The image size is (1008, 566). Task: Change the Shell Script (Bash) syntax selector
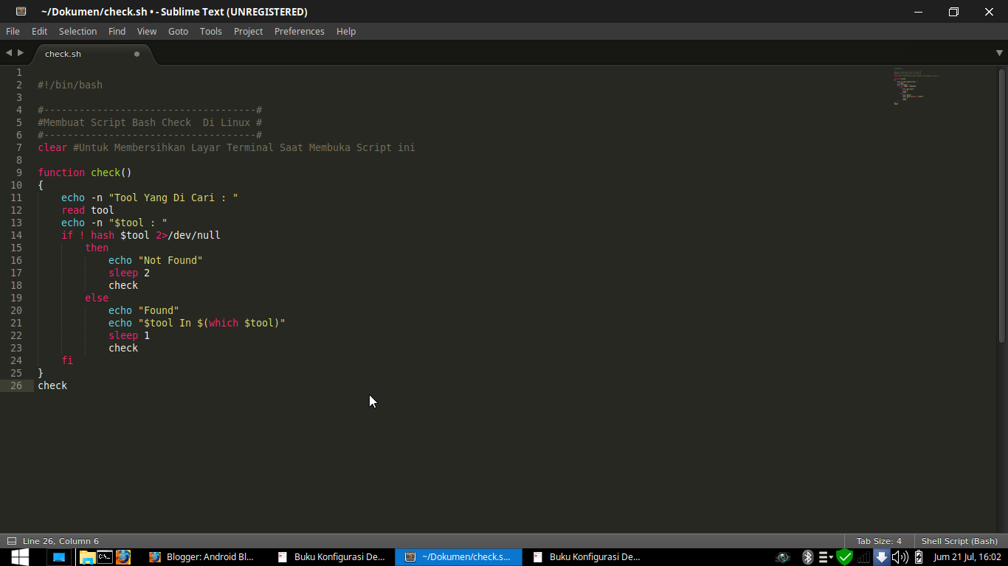coord(959,541)
